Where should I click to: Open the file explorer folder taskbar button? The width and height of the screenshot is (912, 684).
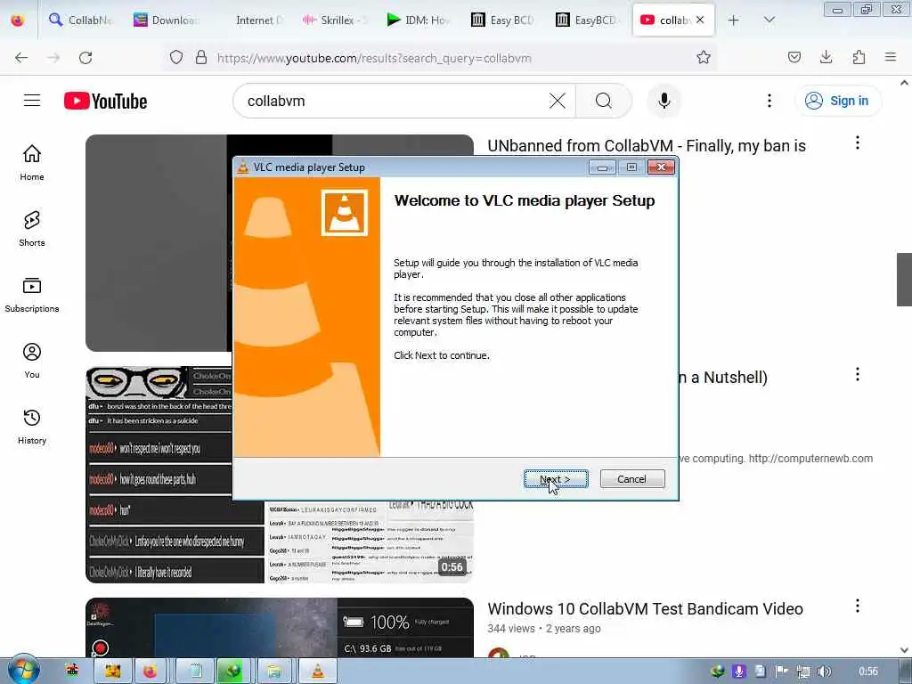point(273,672)
